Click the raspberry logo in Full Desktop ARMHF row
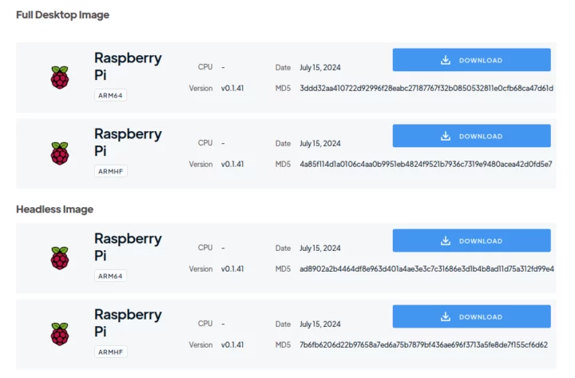This screenshot has height=378, width=575. click(x=59, y=153)
